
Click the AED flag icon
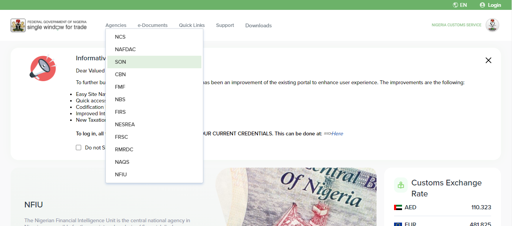coord(398,207)
